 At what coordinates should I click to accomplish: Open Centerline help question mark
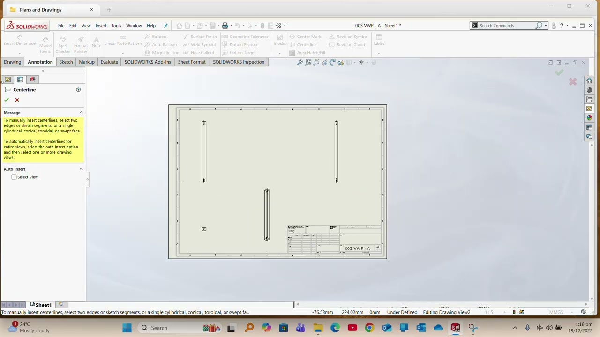click(x=78, y=89)
